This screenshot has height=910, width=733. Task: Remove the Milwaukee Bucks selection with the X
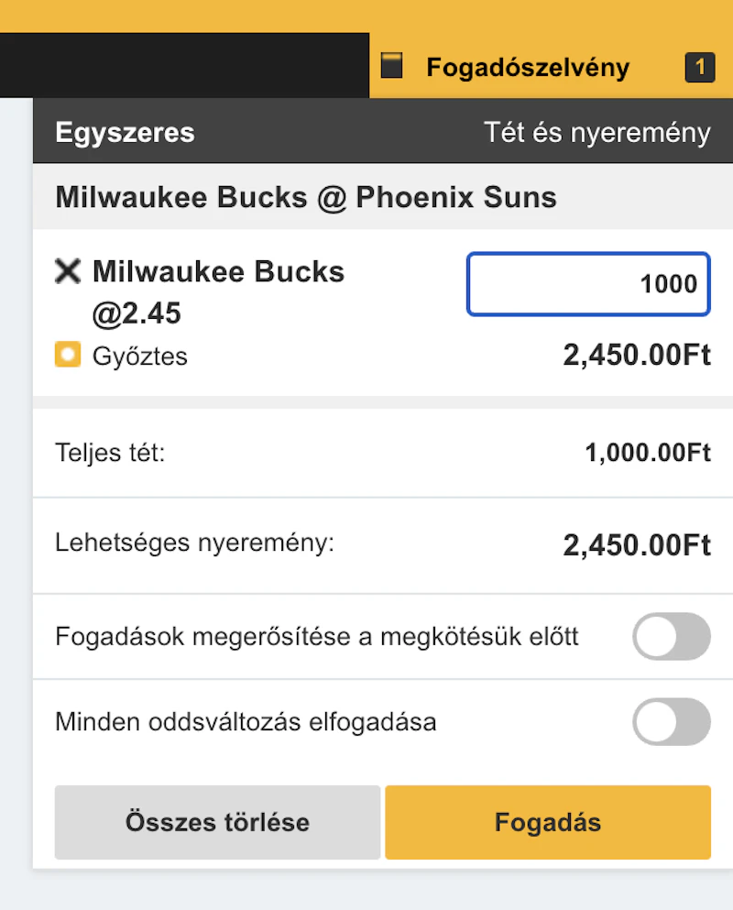[68, 271]
